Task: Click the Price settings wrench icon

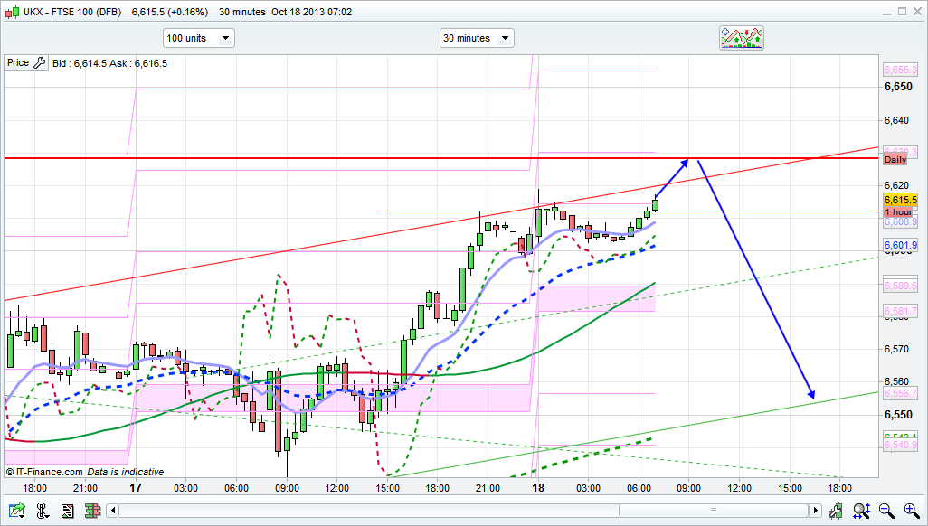Action: pyautogui.click(x=38, y=63)
